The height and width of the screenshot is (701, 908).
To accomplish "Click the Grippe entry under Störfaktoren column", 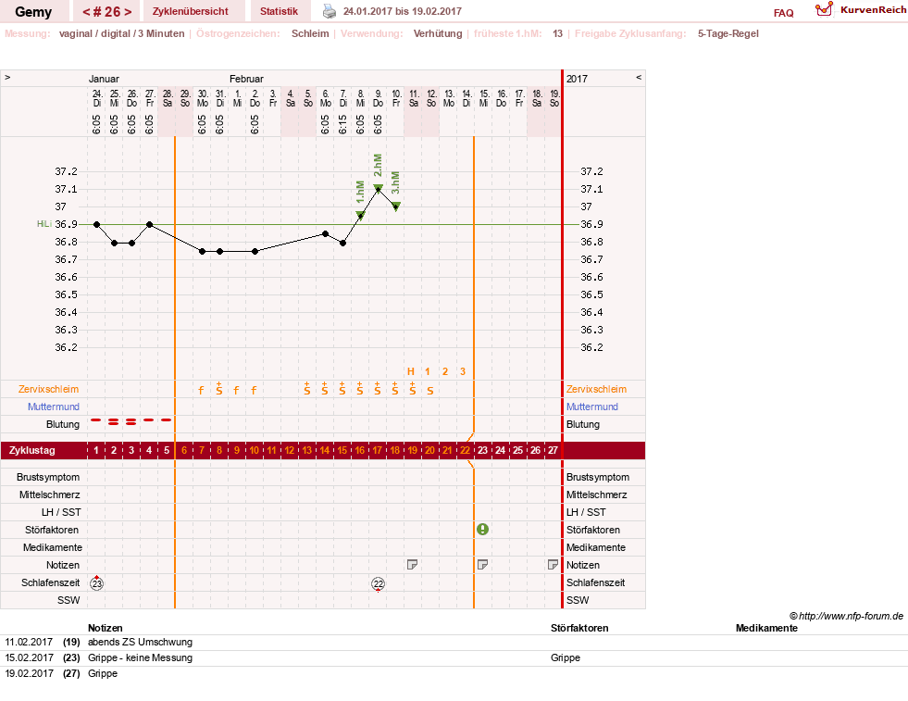I will point(566,657).
